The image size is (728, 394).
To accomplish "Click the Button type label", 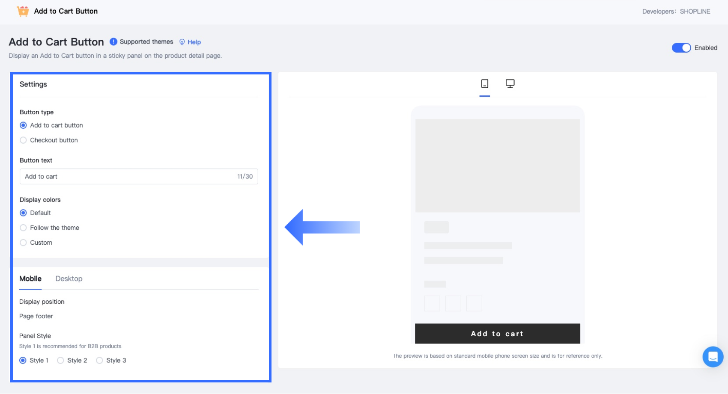I will point(37,112).
